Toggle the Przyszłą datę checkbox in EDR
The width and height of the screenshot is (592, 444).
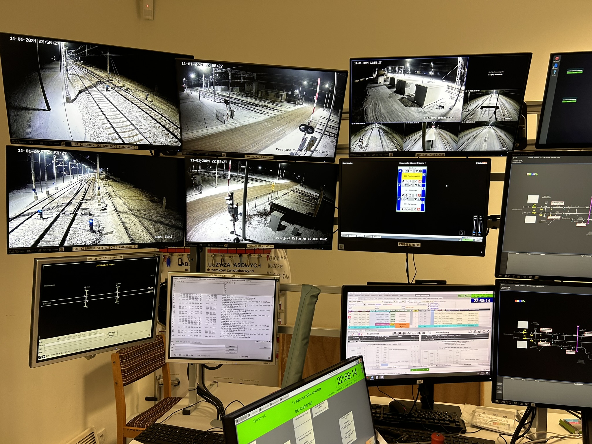(x=418, y=304)
